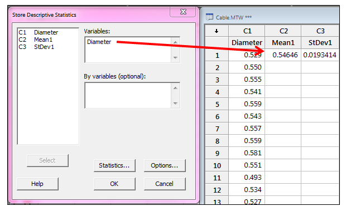This screenshot has height=211, width=346.
Task: Click Diameter cell with value 0.551
Action: 247,165
